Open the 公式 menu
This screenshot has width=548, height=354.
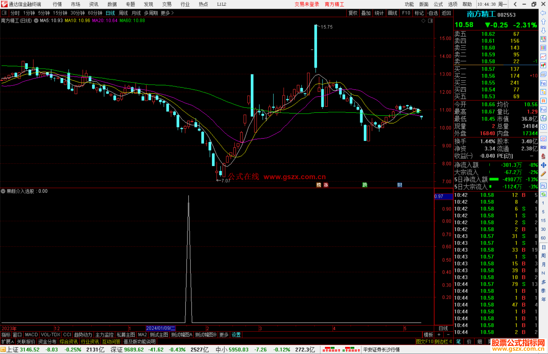pyautogui.click(x=438, y=4)
